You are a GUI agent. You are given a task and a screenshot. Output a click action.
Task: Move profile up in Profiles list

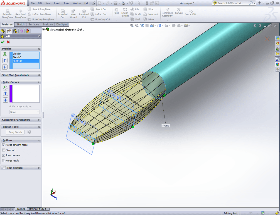pyautogui.click(x=5, y=61)
